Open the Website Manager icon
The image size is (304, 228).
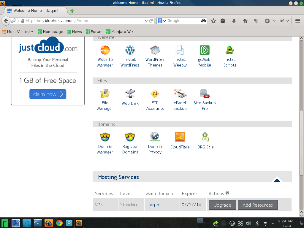[x=105, y=50]
